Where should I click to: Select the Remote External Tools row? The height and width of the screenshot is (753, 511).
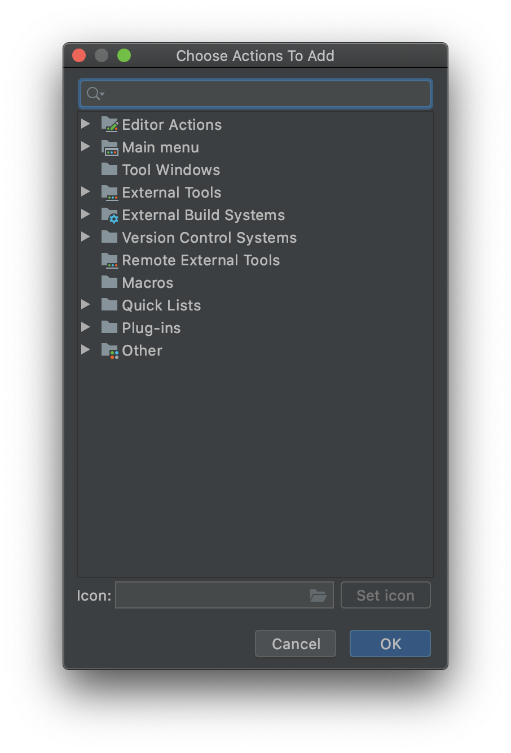click(x=255, y=260)
